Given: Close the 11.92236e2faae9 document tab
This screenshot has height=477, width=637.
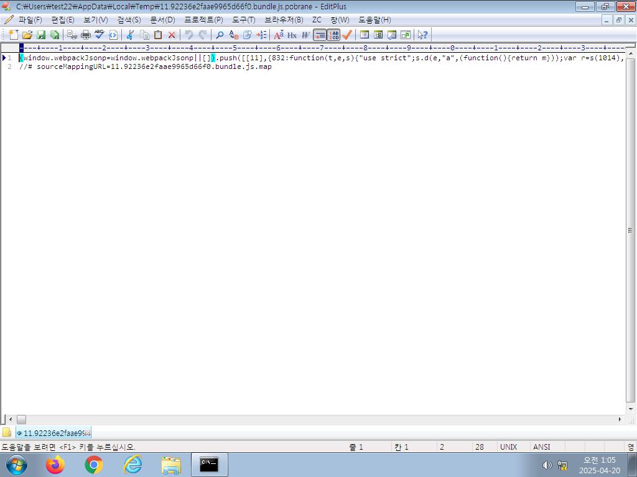Looking at the screenshot, I should [87, 433].
